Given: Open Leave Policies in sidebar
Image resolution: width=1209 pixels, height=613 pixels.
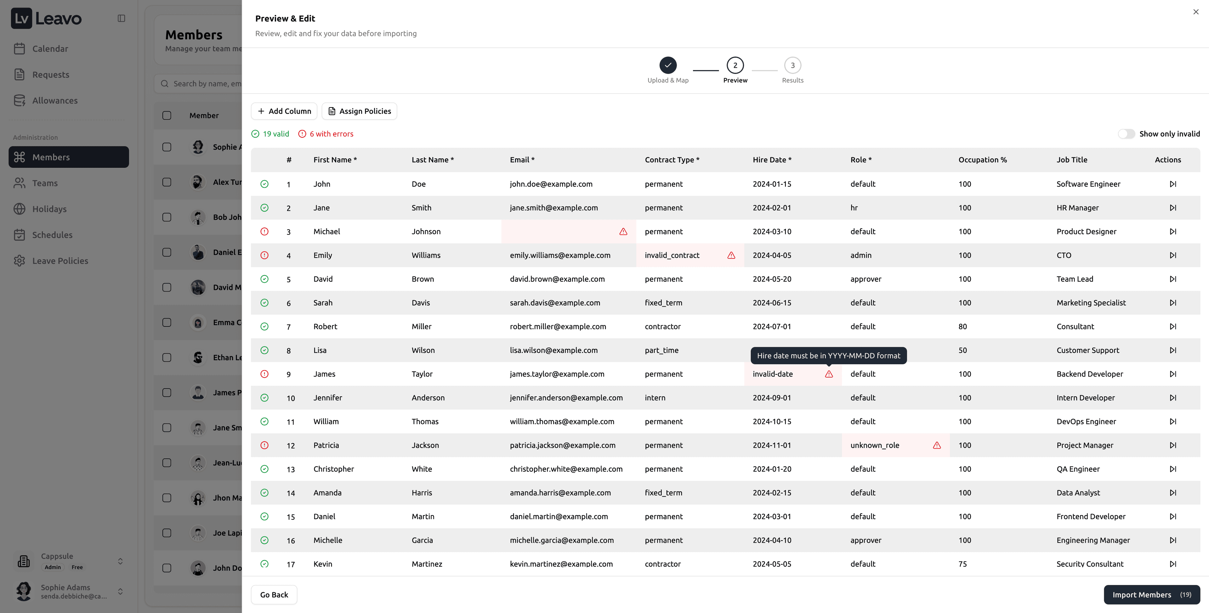Looking at the screenshot, I should tap(60, 261).
